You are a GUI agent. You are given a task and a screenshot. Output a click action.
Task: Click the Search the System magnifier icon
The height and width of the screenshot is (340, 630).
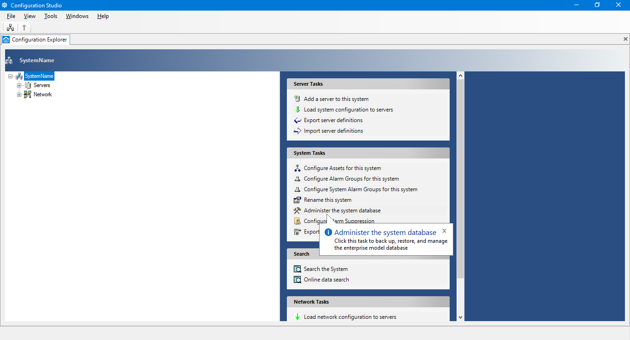[297, 269]
